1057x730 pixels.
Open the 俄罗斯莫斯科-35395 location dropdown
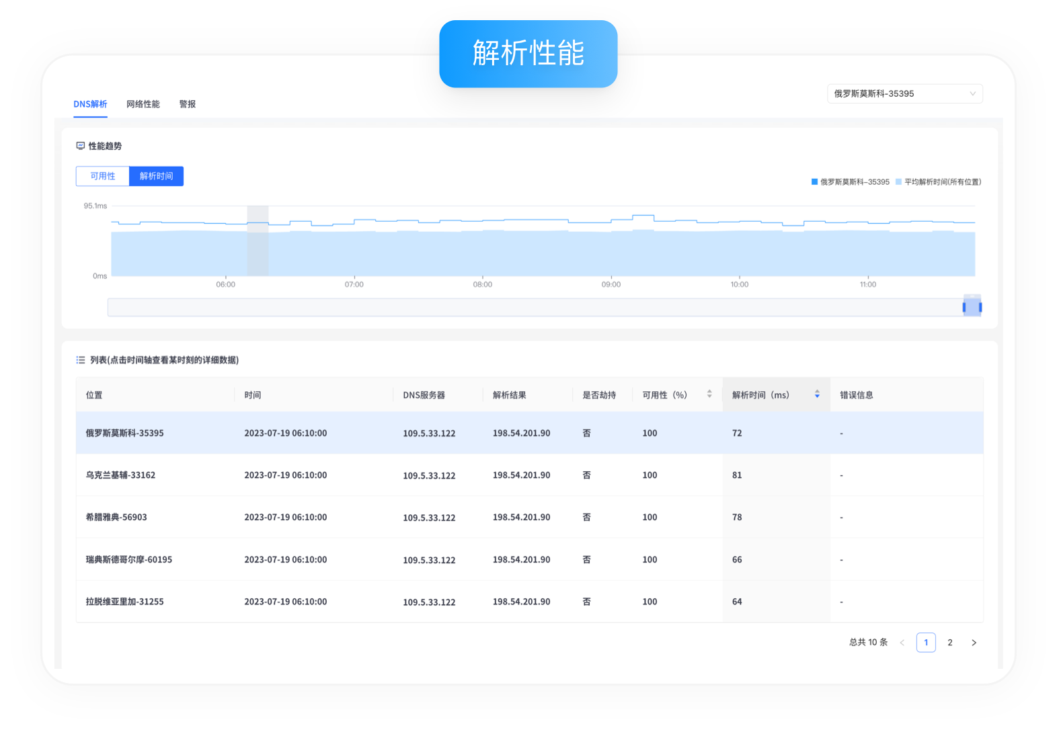[x=904, y=94]
